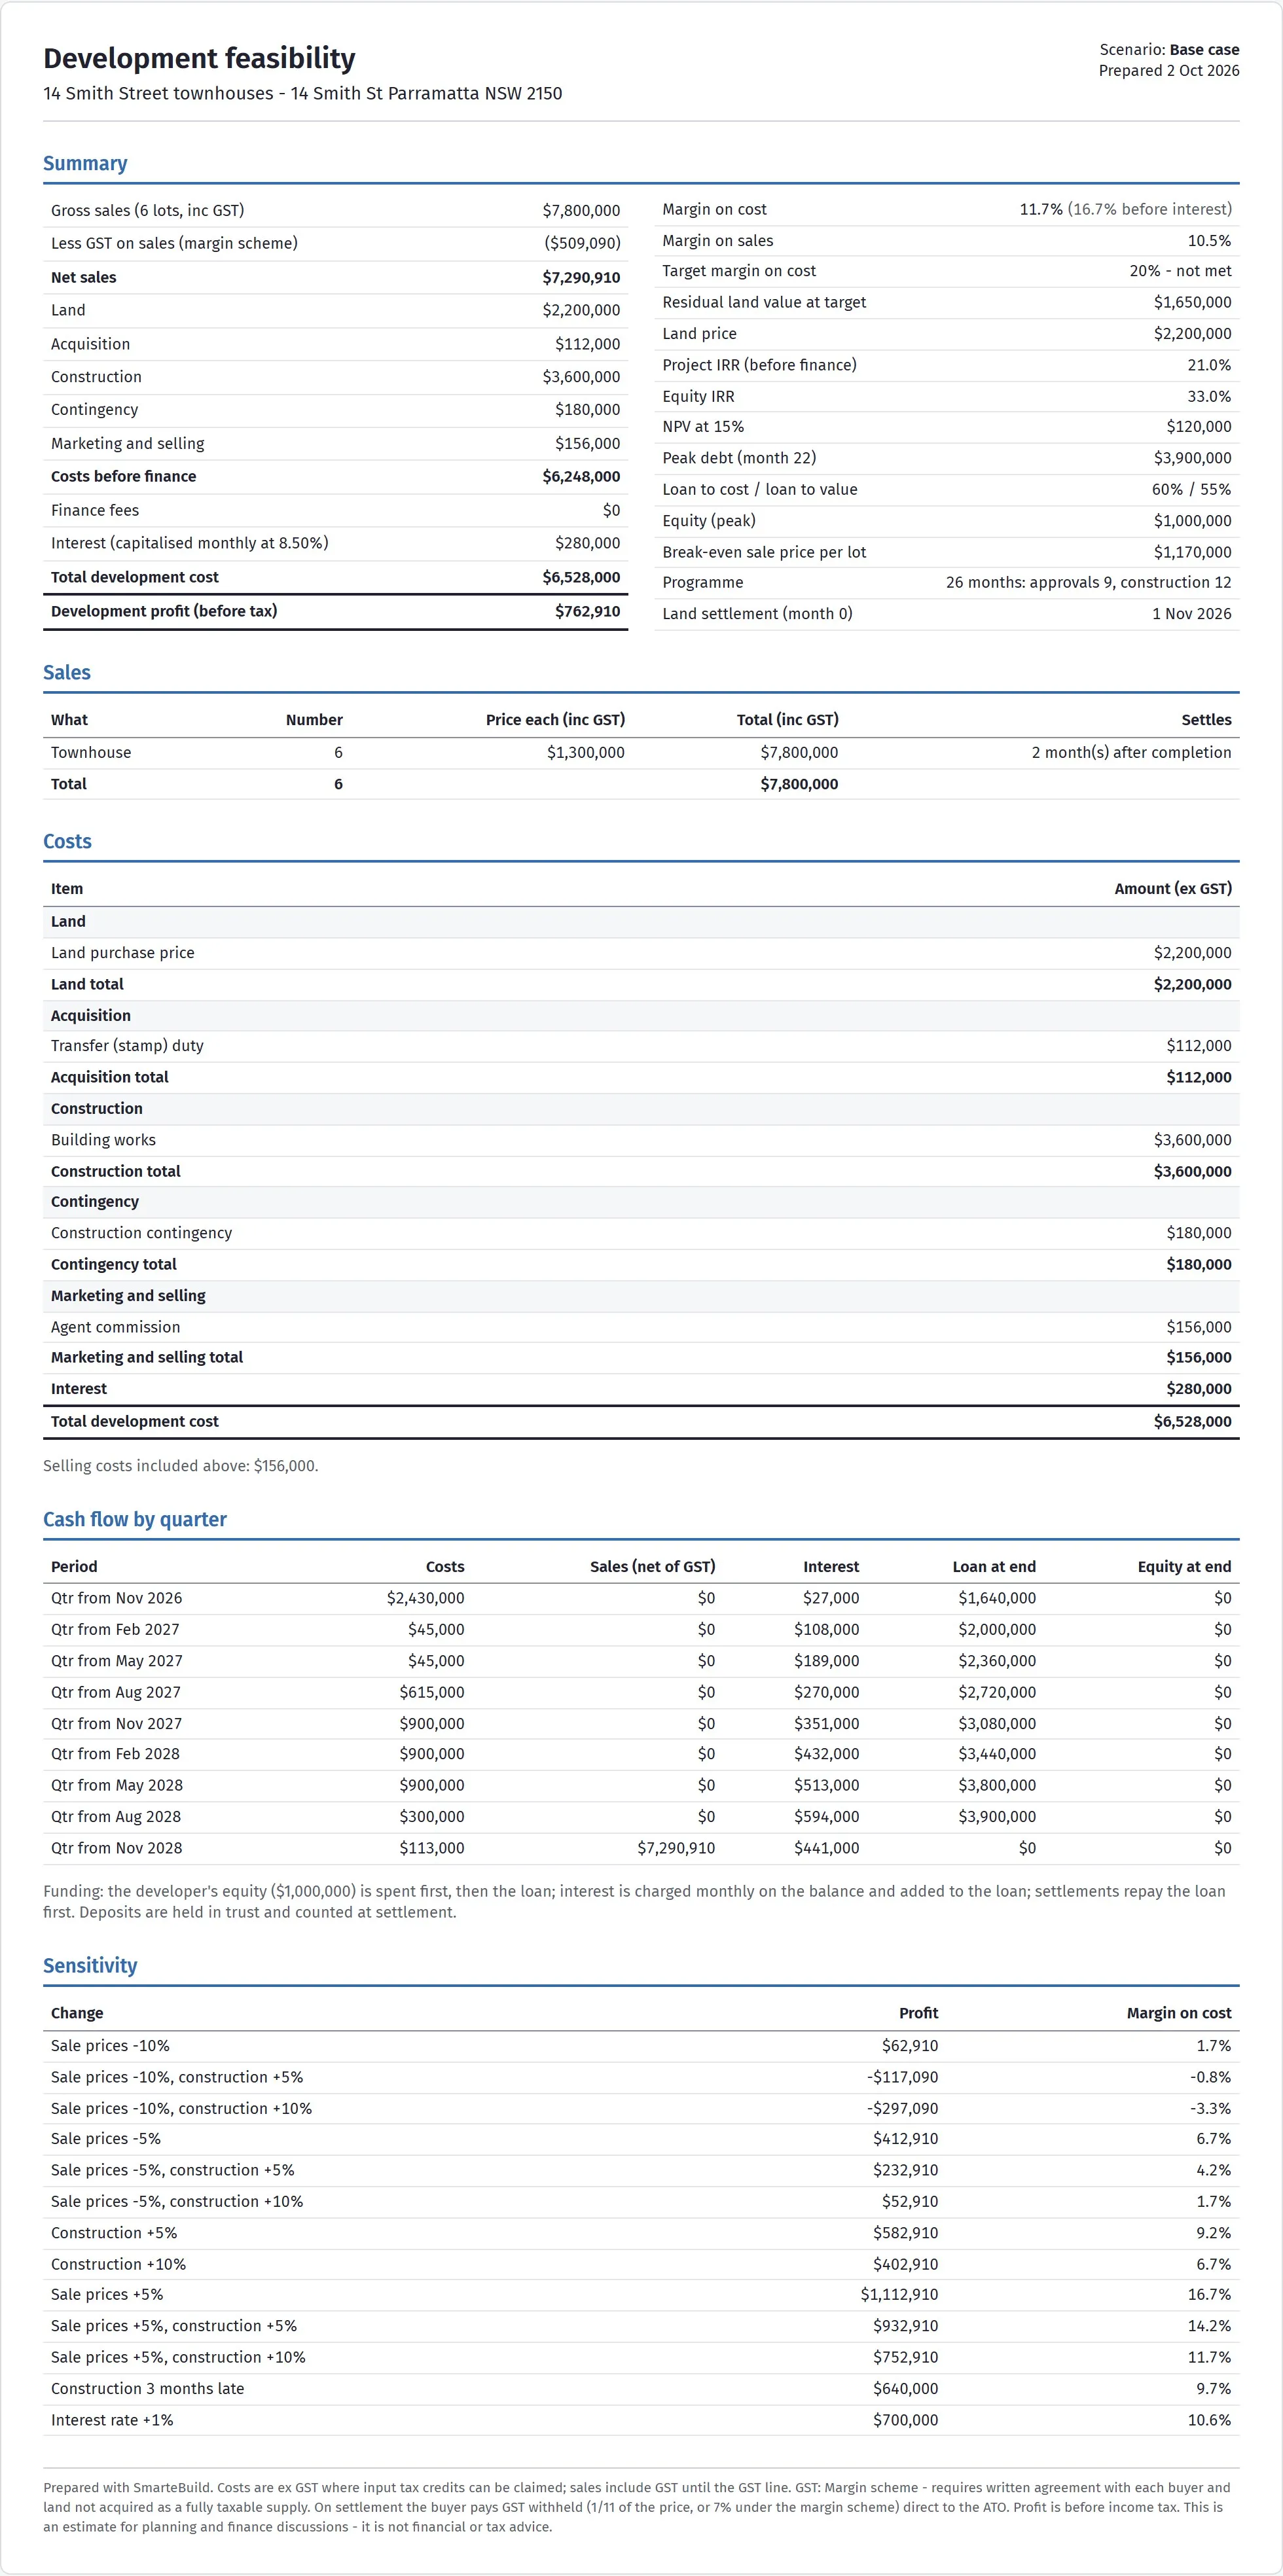Click the $3,900,000 loan at end for Aug 2028
Screen dimensions: 1283x2576
996,1817
